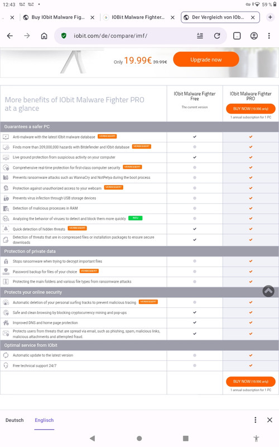Open translation bar options menu
279x447 pixels.
click(x=256, y=420)
